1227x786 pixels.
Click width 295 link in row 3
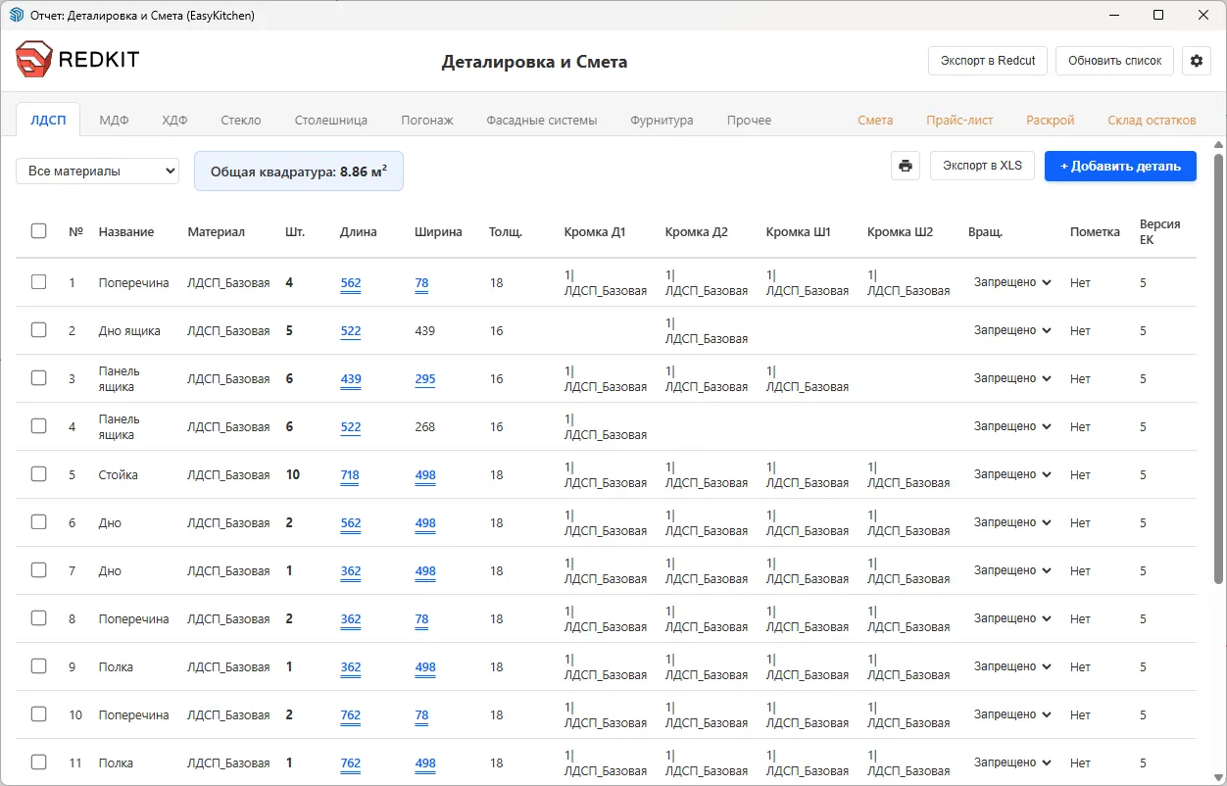coord(425,379)
